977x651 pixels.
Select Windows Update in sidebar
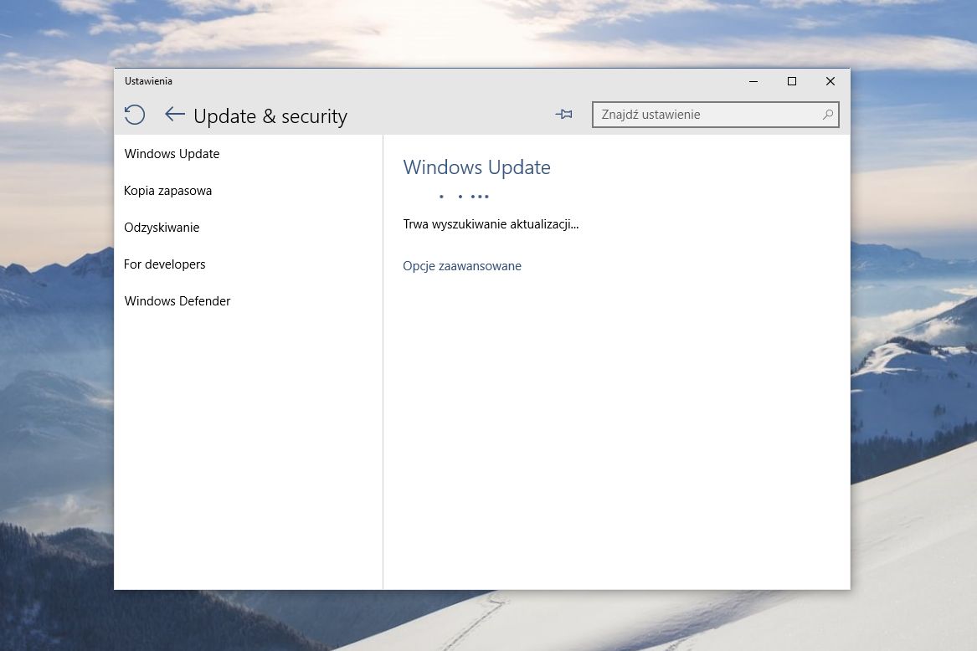(172, 154)
